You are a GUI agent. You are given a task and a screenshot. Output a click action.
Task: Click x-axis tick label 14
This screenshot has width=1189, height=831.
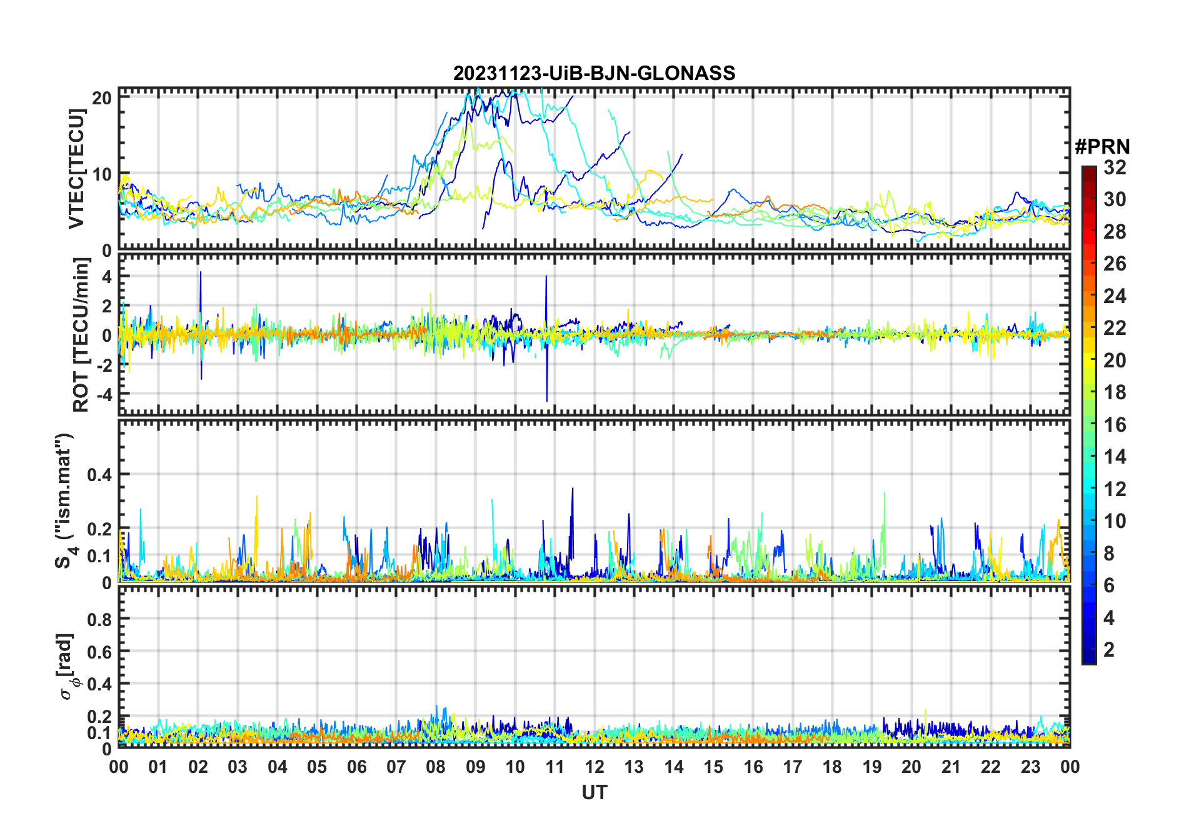[674, 767]
